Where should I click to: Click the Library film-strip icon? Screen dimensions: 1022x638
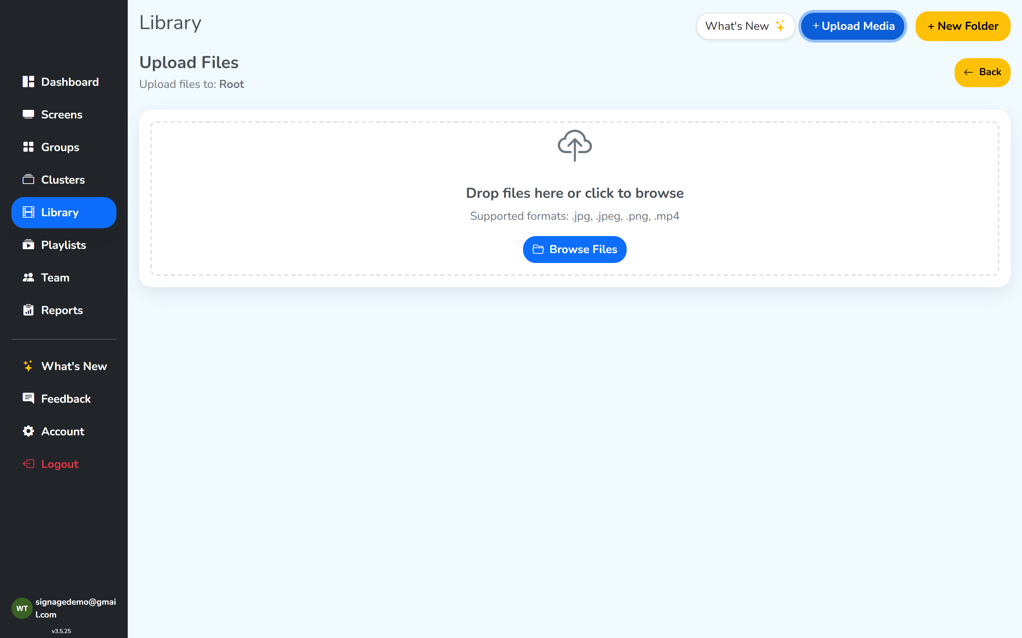28,212
